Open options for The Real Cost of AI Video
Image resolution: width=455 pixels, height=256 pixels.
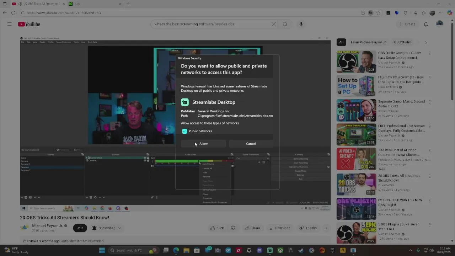[x=430, y=151]
